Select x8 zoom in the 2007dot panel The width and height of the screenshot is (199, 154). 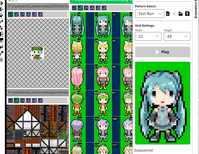pyautogui.click(x=34, y=14)
